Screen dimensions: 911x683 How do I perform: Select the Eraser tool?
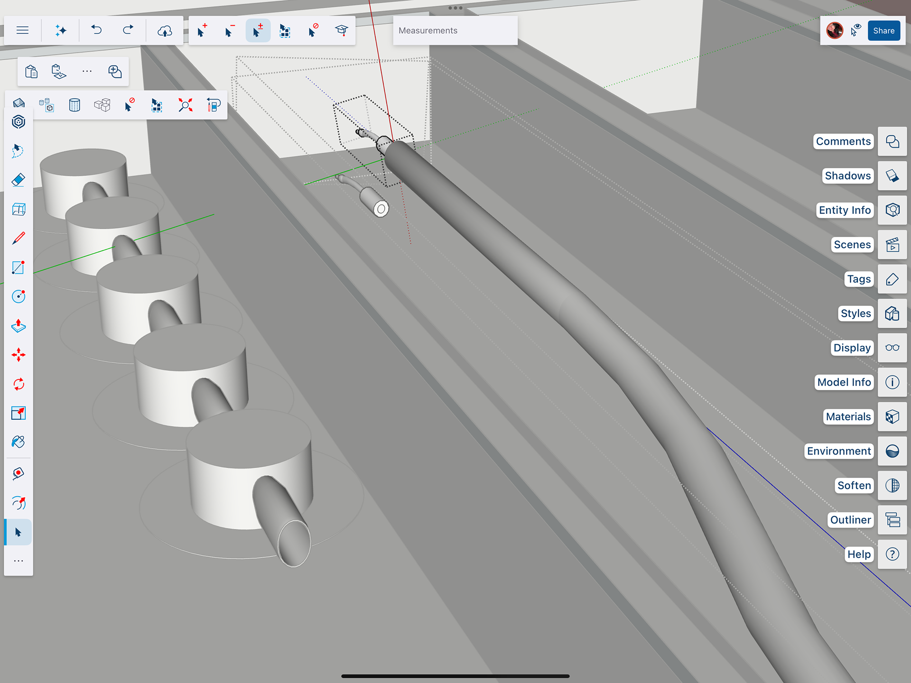tap(18, 180)
